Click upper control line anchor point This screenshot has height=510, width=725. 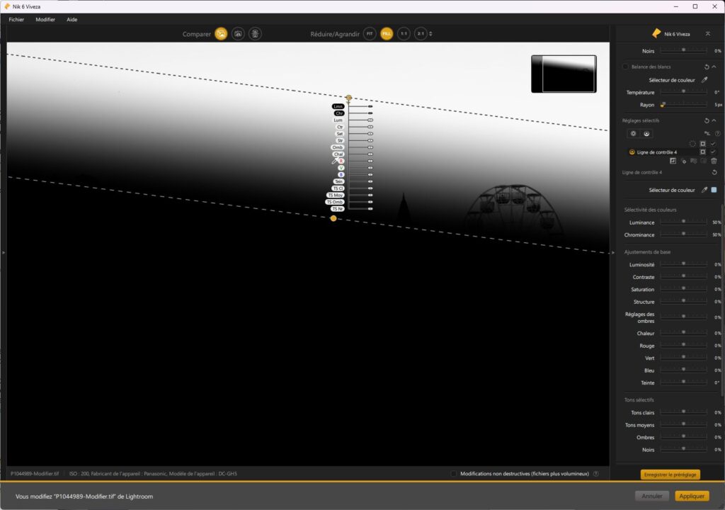(x=348, y=98)
